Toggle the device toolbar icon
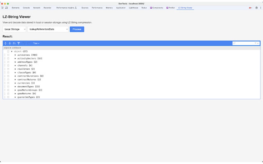Screen dimensions: 263x164 pos(6,8)
